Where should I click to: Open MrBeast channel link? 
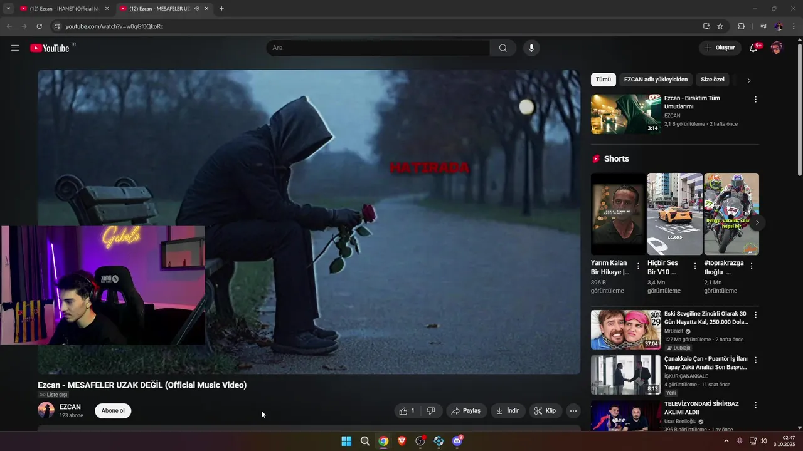point(674,331)
